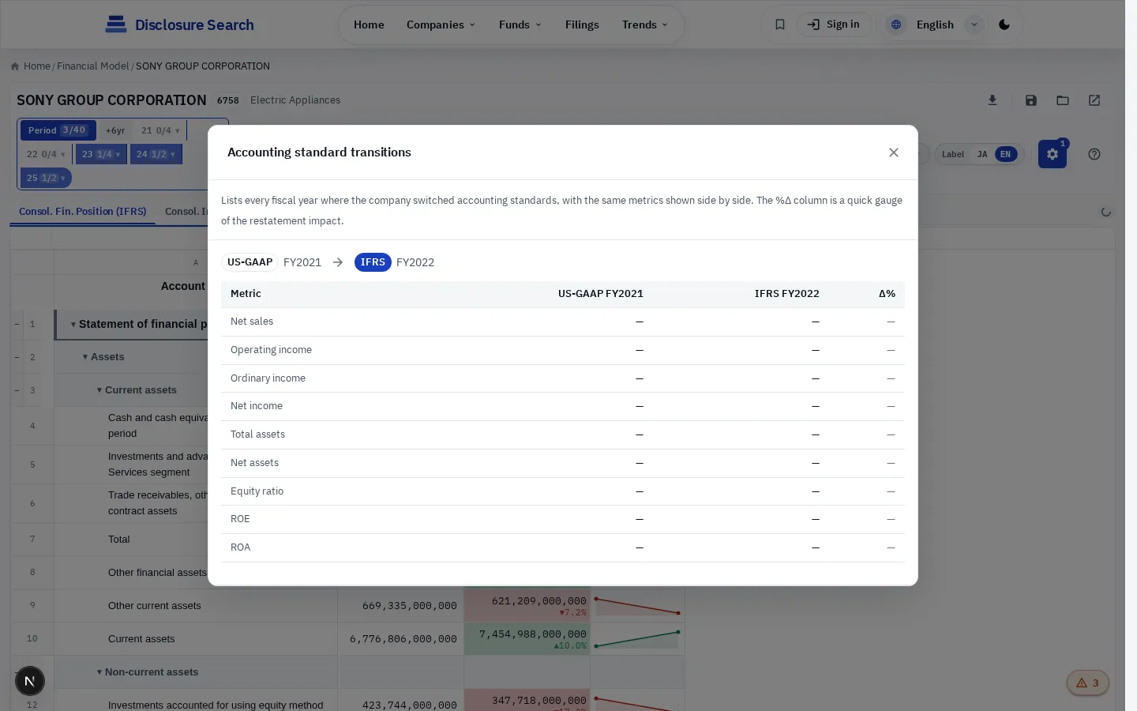Select the Operating income metric row
The width and height of the screenshot is (1137, 711).
pos(563,350)
